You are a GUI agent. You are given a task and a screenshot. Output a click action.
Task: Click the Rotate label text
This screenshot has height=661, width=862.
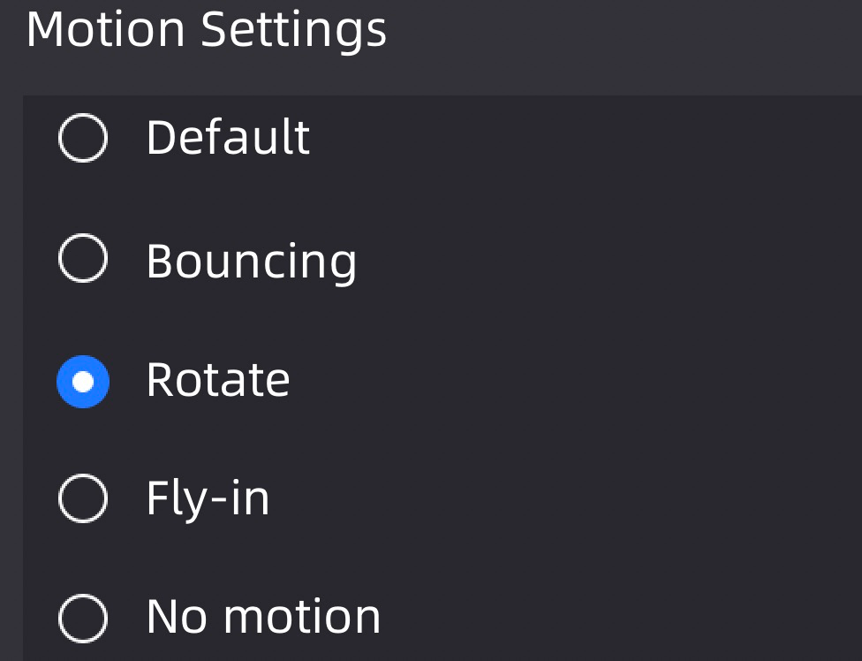(x=217, y=380)
